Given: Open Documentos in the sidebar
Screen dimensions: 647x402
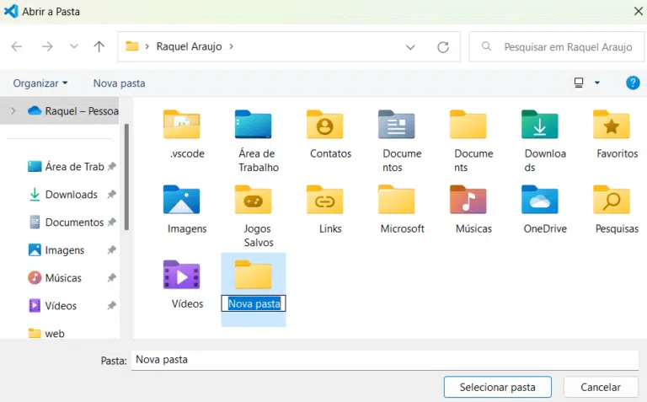Looking at the screenshot, I should [x=74, y=222].
